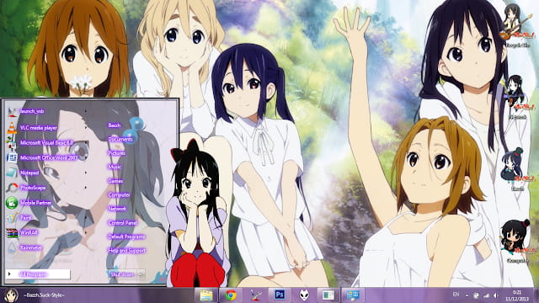Viewport: 539px width, 303px height.
Task: Open the white alien-cat taskbar icon
Action: click(x=303, y=295)
